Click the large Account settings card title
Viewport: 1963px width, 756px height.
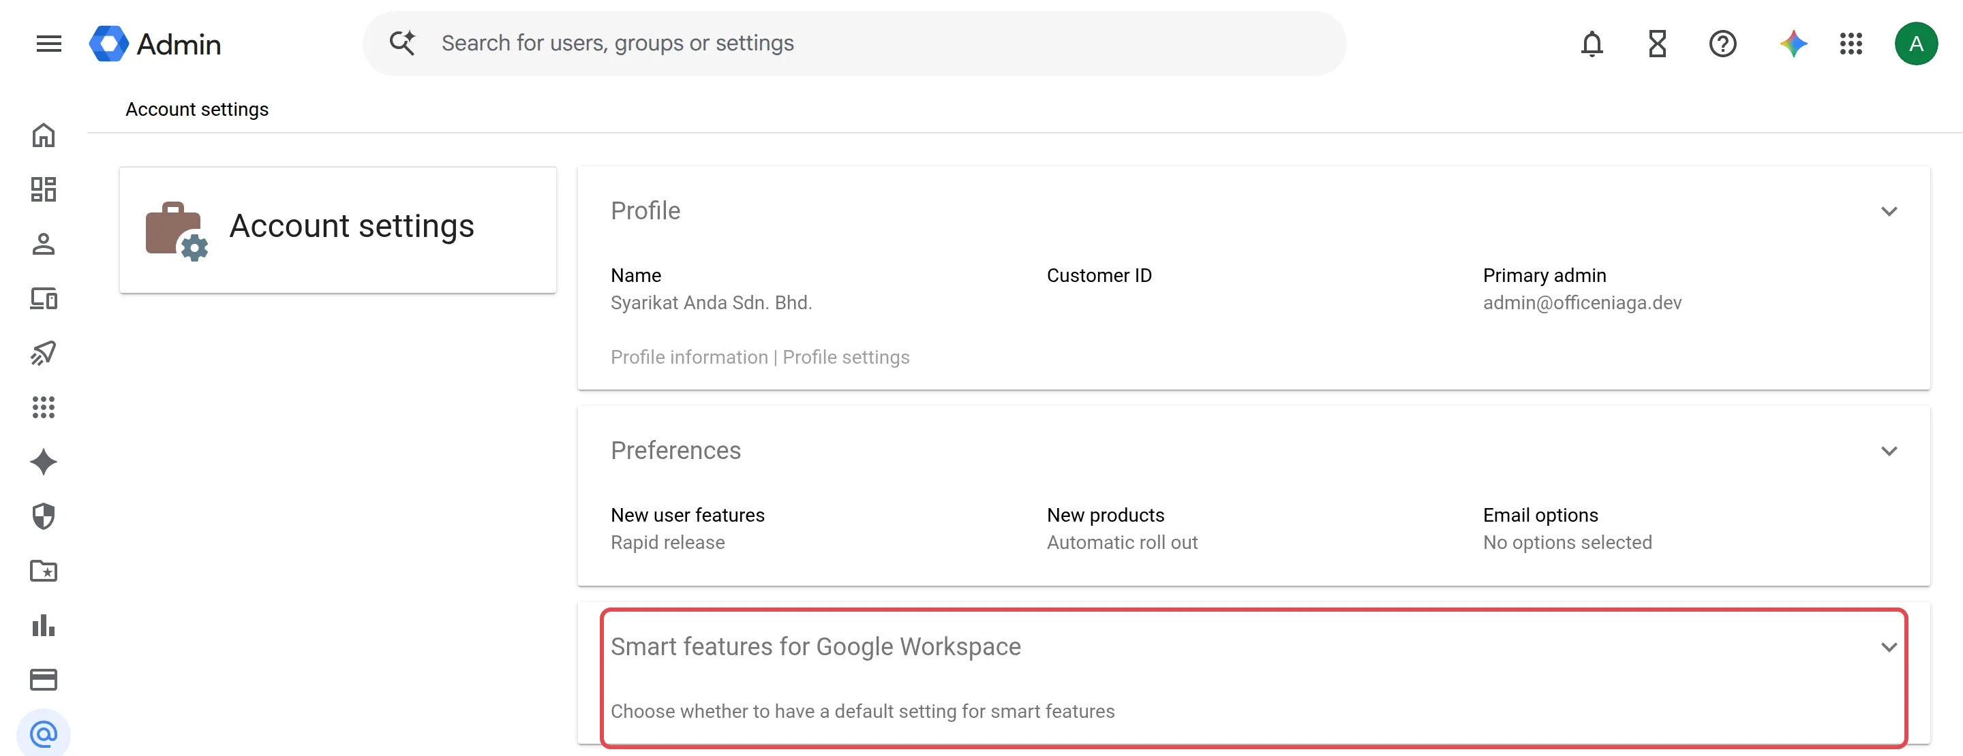point(351,226)
